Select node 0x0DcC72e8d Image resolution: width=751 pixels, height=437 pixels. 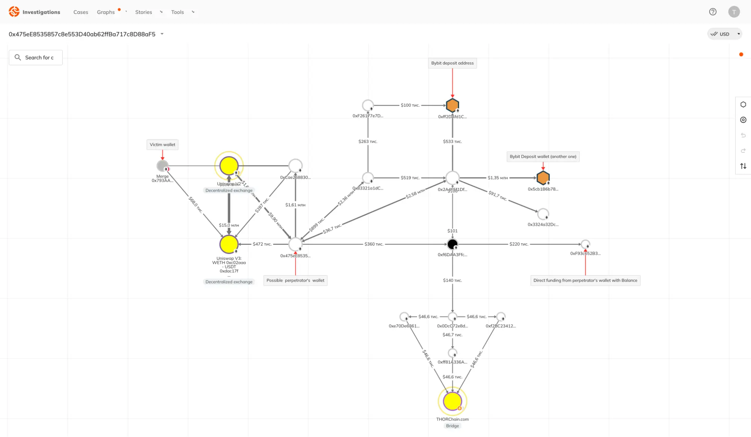coord(452,316)
